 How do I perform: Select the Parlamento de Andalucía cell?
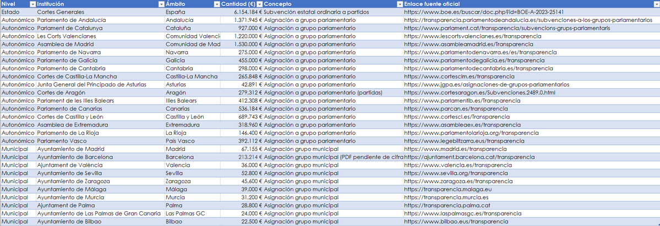(101, 20)
